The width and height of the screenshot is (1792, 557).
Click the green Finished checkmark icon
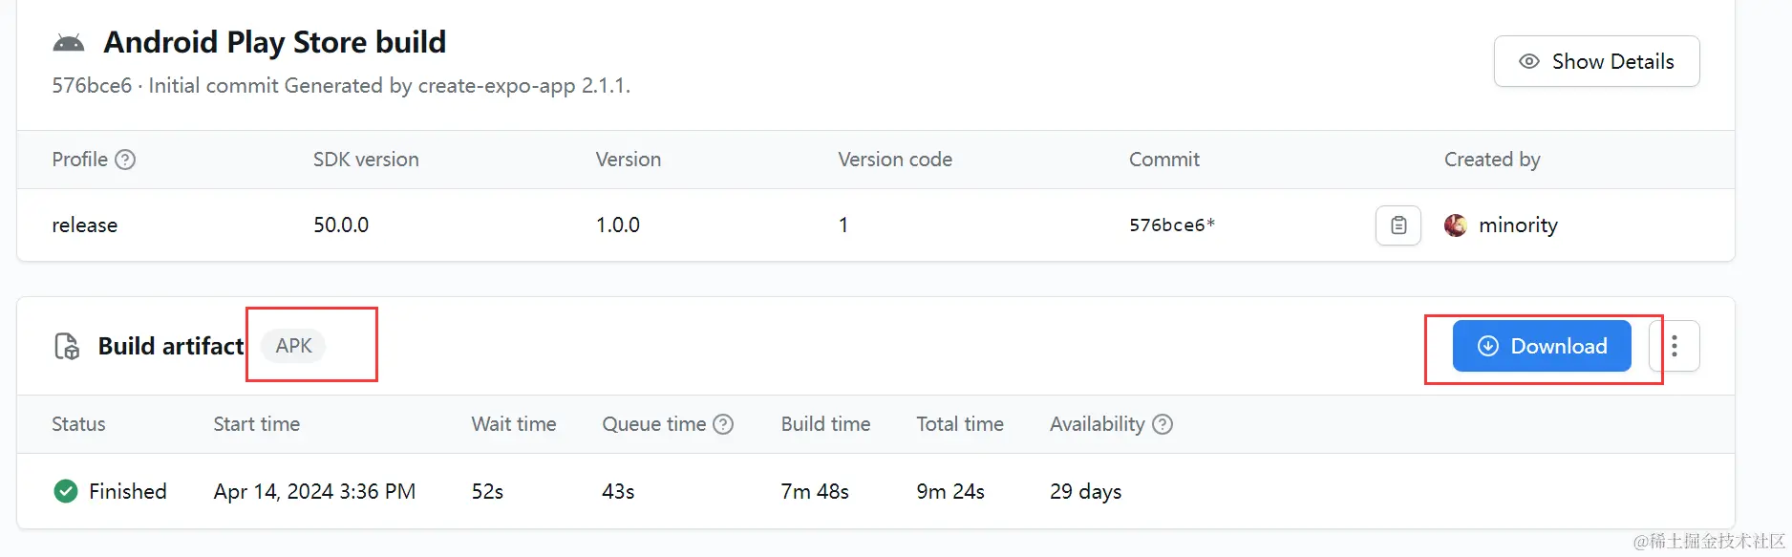(66, 491)
